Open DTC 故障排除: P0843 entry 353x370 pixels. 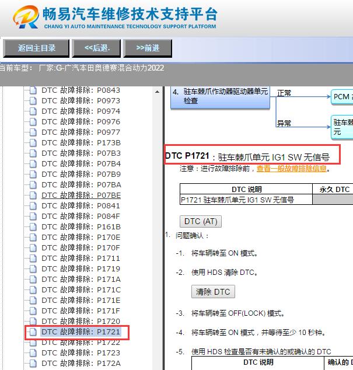click(81, 90)
